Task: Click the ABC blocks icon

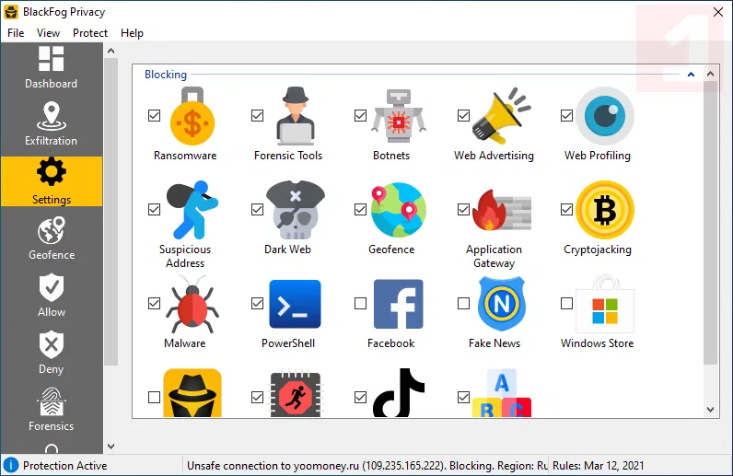Action: pyautogui.click(x=502, y=393)
